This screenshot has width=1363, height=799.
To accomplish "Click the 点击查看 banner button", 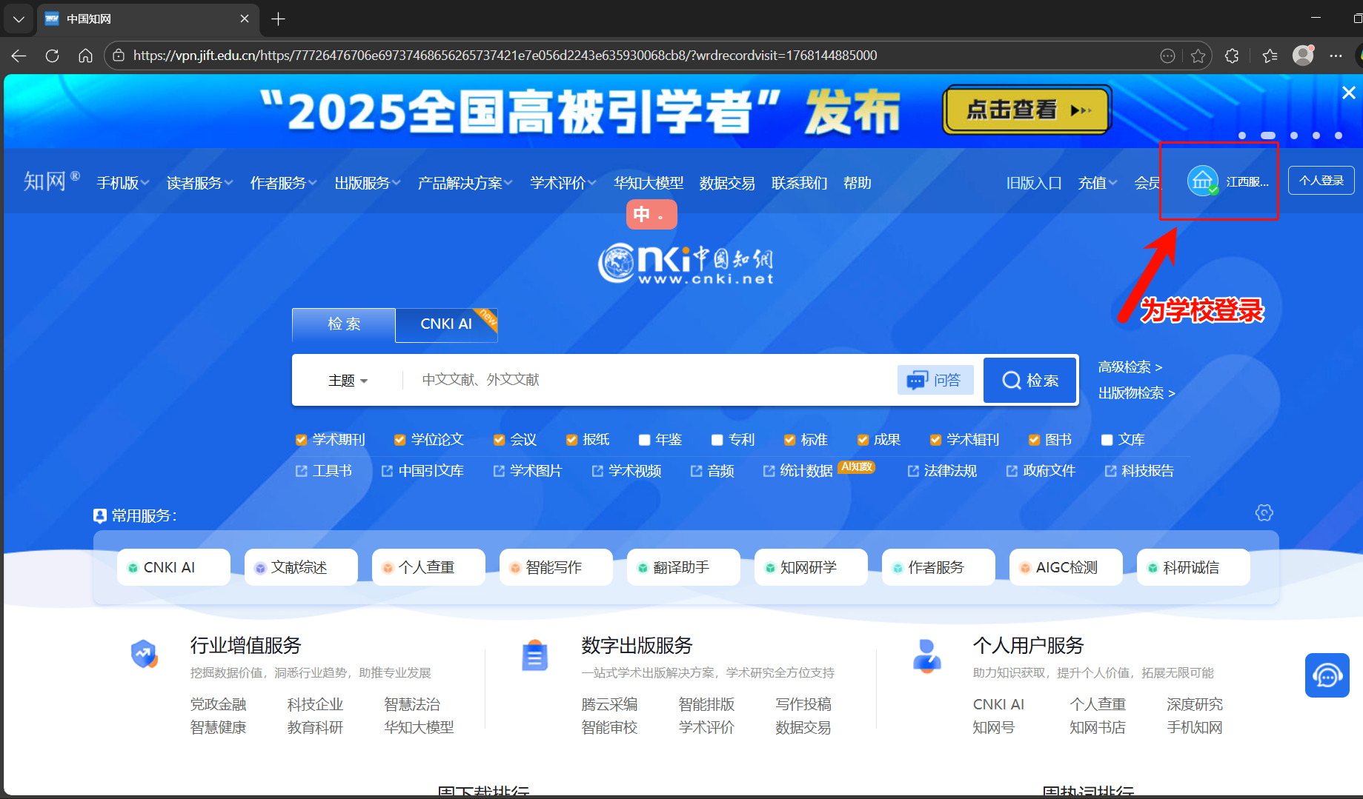I will (x=1027, y=110).
